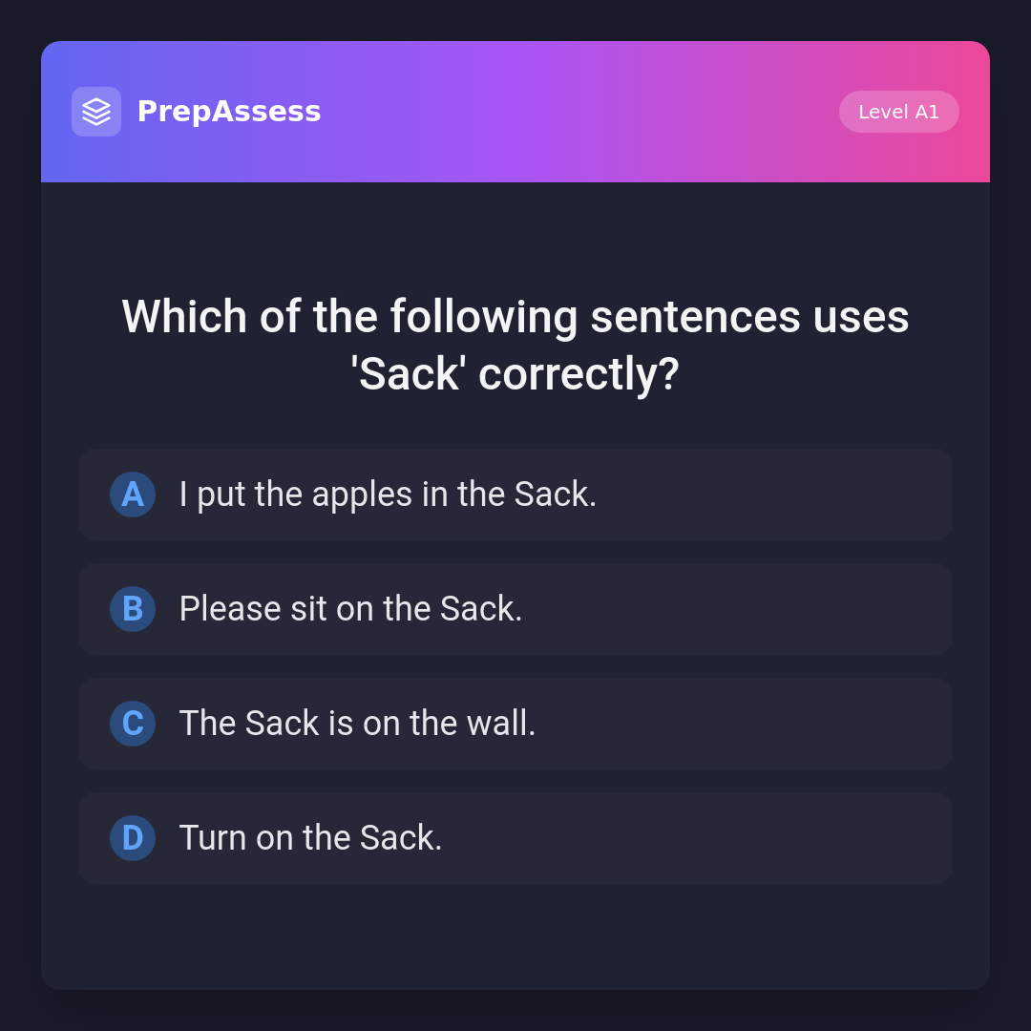Click the gradient header banner's empty middle
The image size is (1031, 1031).
click(573, 112)
